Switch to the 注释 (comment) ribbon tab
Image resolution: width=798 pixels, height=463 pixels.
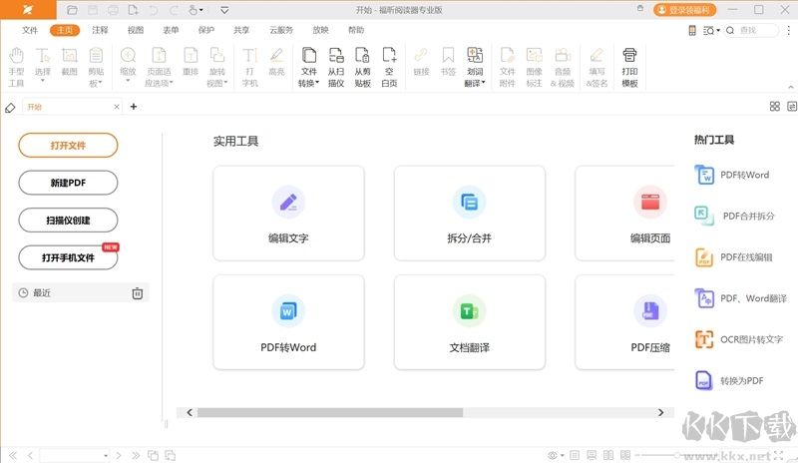[100, 30]
